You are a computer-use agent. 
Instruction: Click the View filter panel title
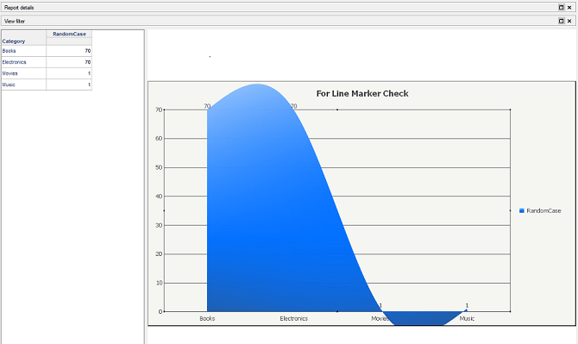click(x=15, y=21)
